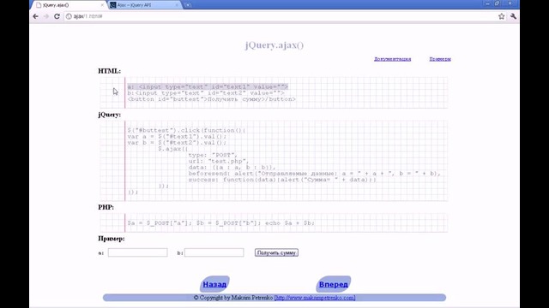Click the 'var b =' code line

point(177,143)
